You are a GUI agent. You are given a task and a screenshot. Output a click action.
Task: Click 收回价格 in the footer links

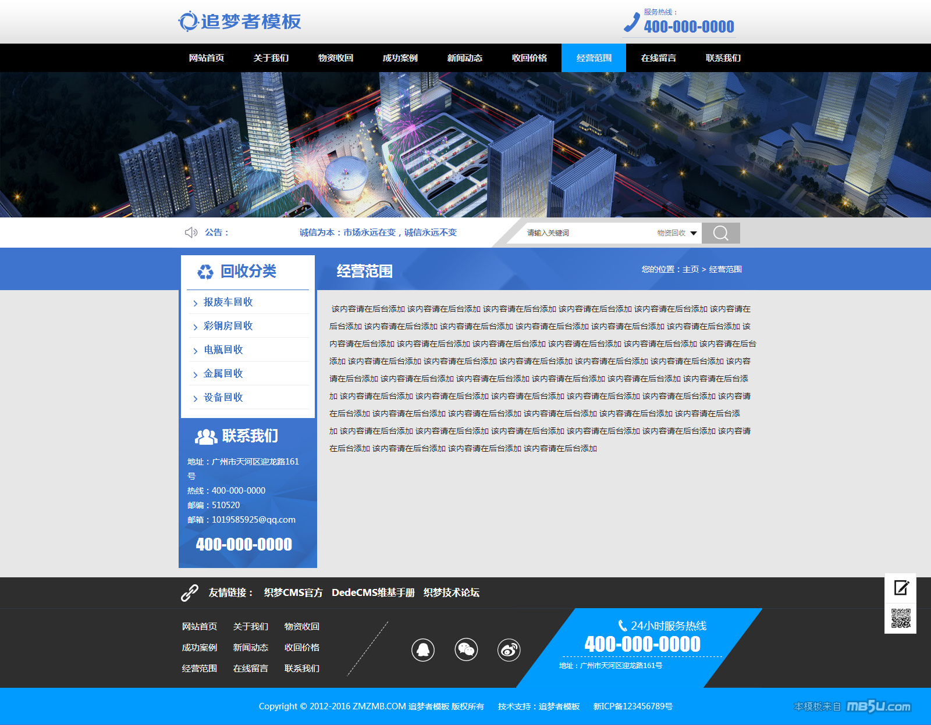302,648
